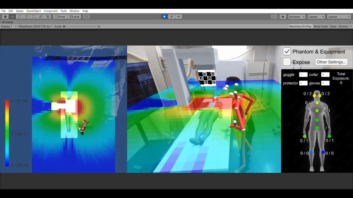
Task: Open the Collab status icon
Action: pyautogui.click(x=274, y=17)
